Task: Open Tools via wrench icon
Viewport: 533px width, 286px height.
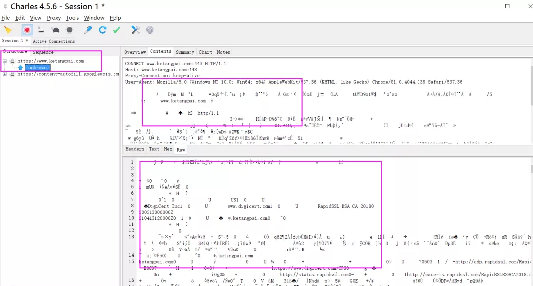Action: [x=136, y=30]
